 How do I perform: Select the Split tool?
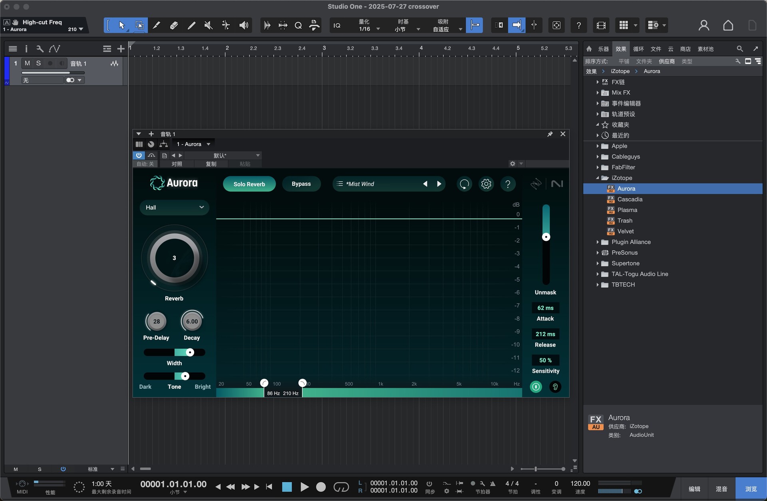coord(157,26)
